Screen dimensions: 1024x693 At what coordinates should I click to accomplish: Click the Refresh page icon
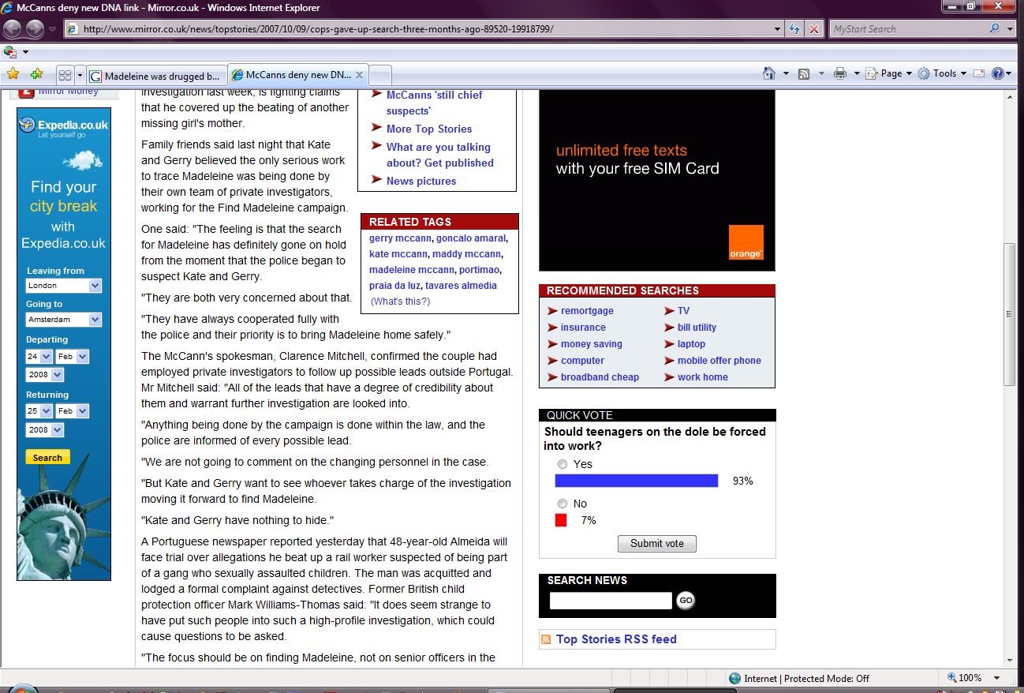pos(795,29)
